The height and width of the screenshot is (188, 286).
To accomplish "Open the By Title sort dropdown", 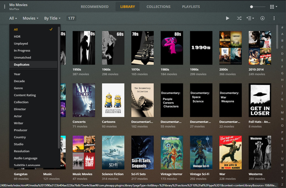I will point(52,18).
